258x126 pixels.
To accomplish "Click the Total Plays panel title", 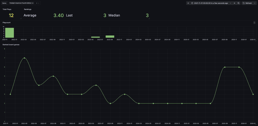I will [7, 9].
